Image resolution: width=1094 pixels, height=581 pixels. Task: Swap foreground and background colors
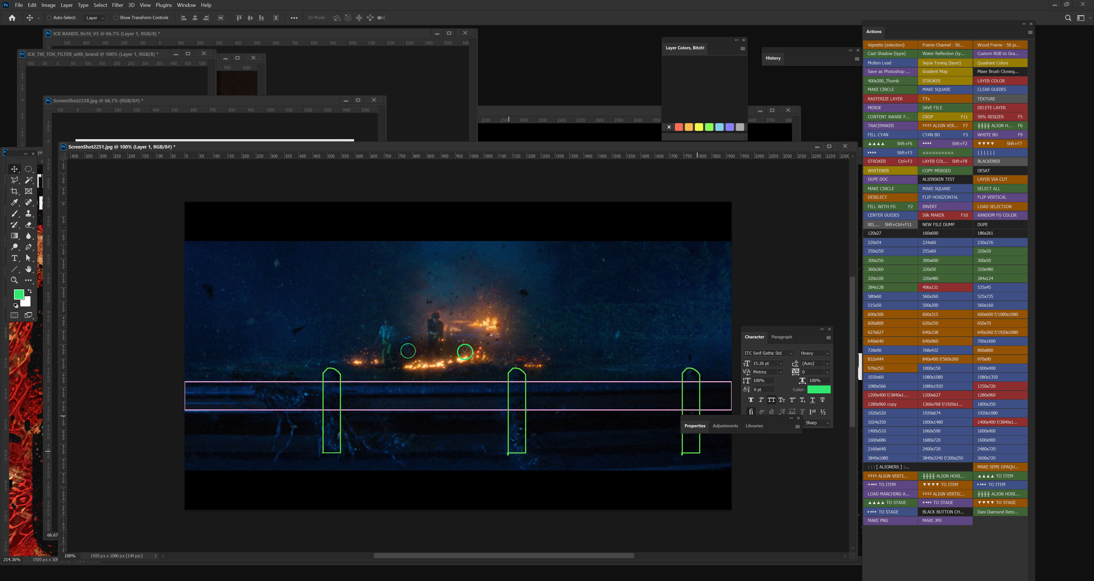coord(30,291)
